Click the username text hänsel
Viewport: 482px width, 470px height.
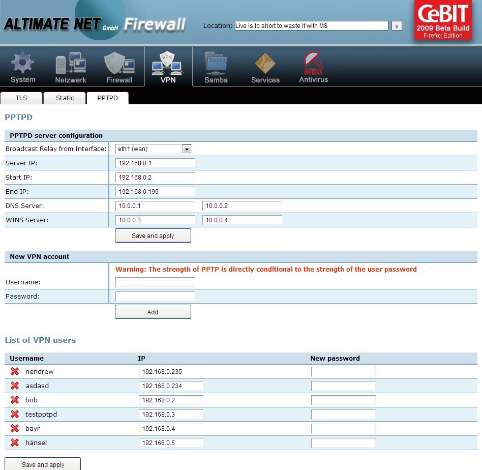pos(36,443)
